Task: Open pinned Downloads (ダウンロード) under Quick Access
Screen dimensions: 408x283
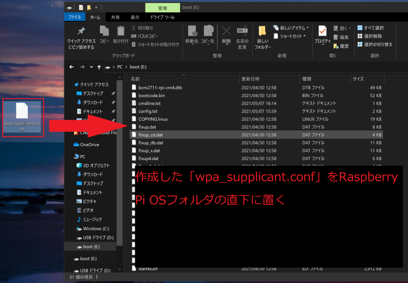Action: (x=90, y=102)
